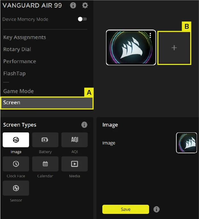Go to Rotary Dial settings
199x219 pixels.
click(x=17, y=49)
